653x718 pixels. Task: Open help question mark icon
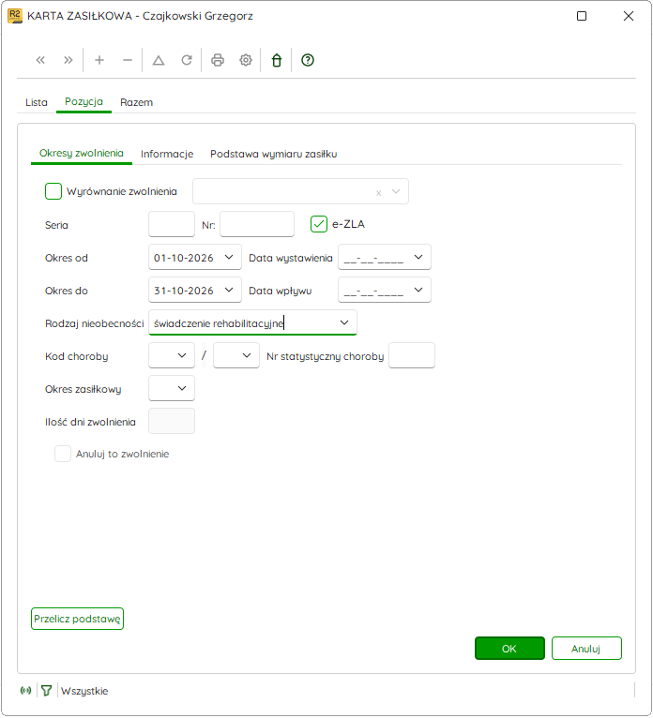(x=308, y=60)
